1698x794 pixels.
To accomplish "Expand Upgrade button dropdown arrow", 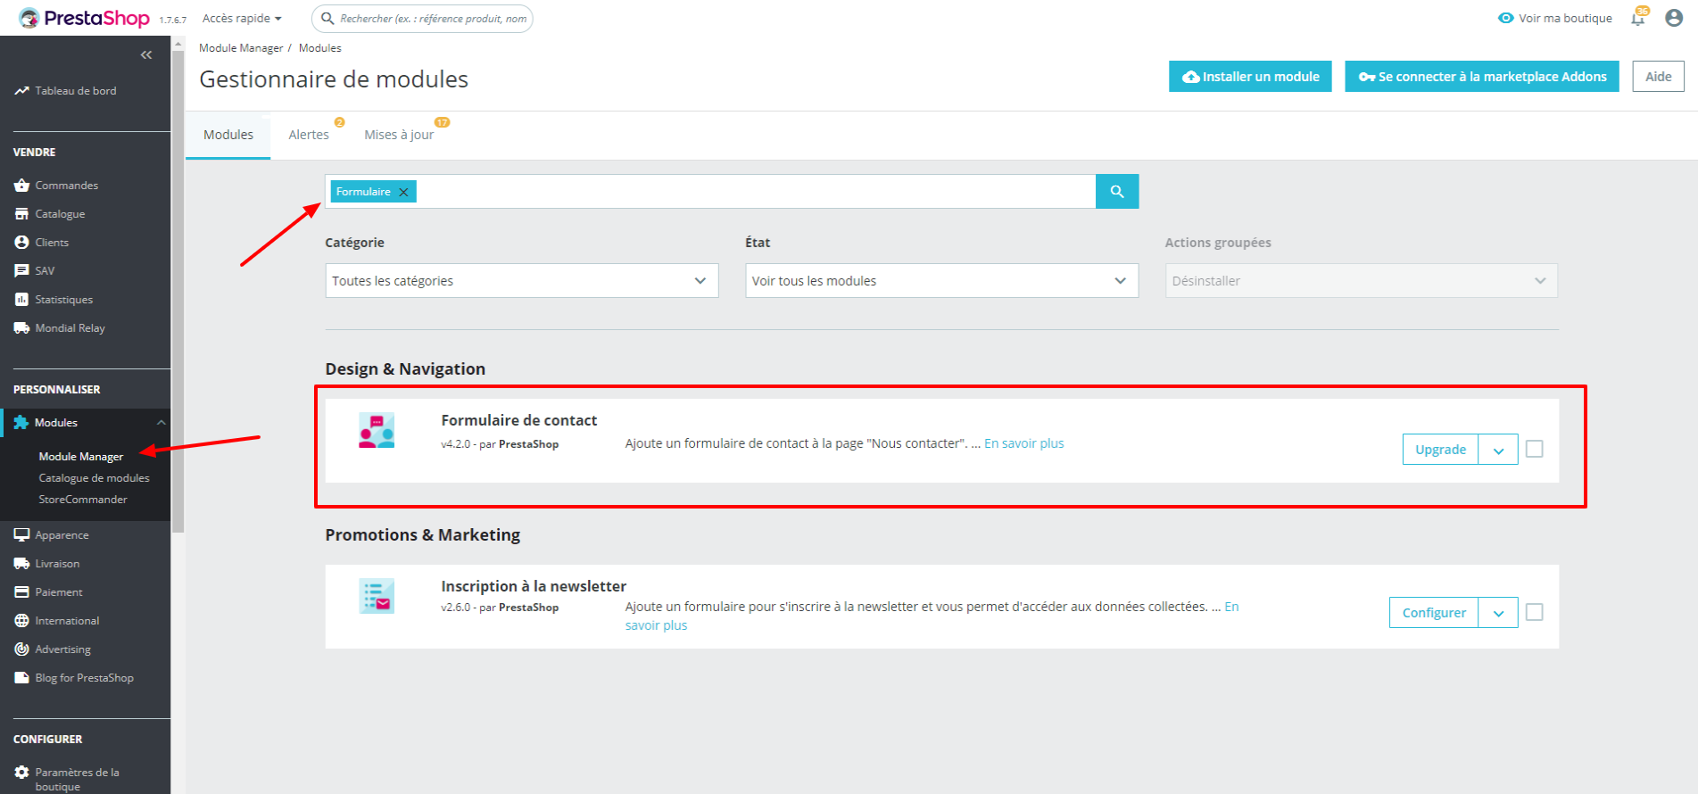I will 1499,450.
